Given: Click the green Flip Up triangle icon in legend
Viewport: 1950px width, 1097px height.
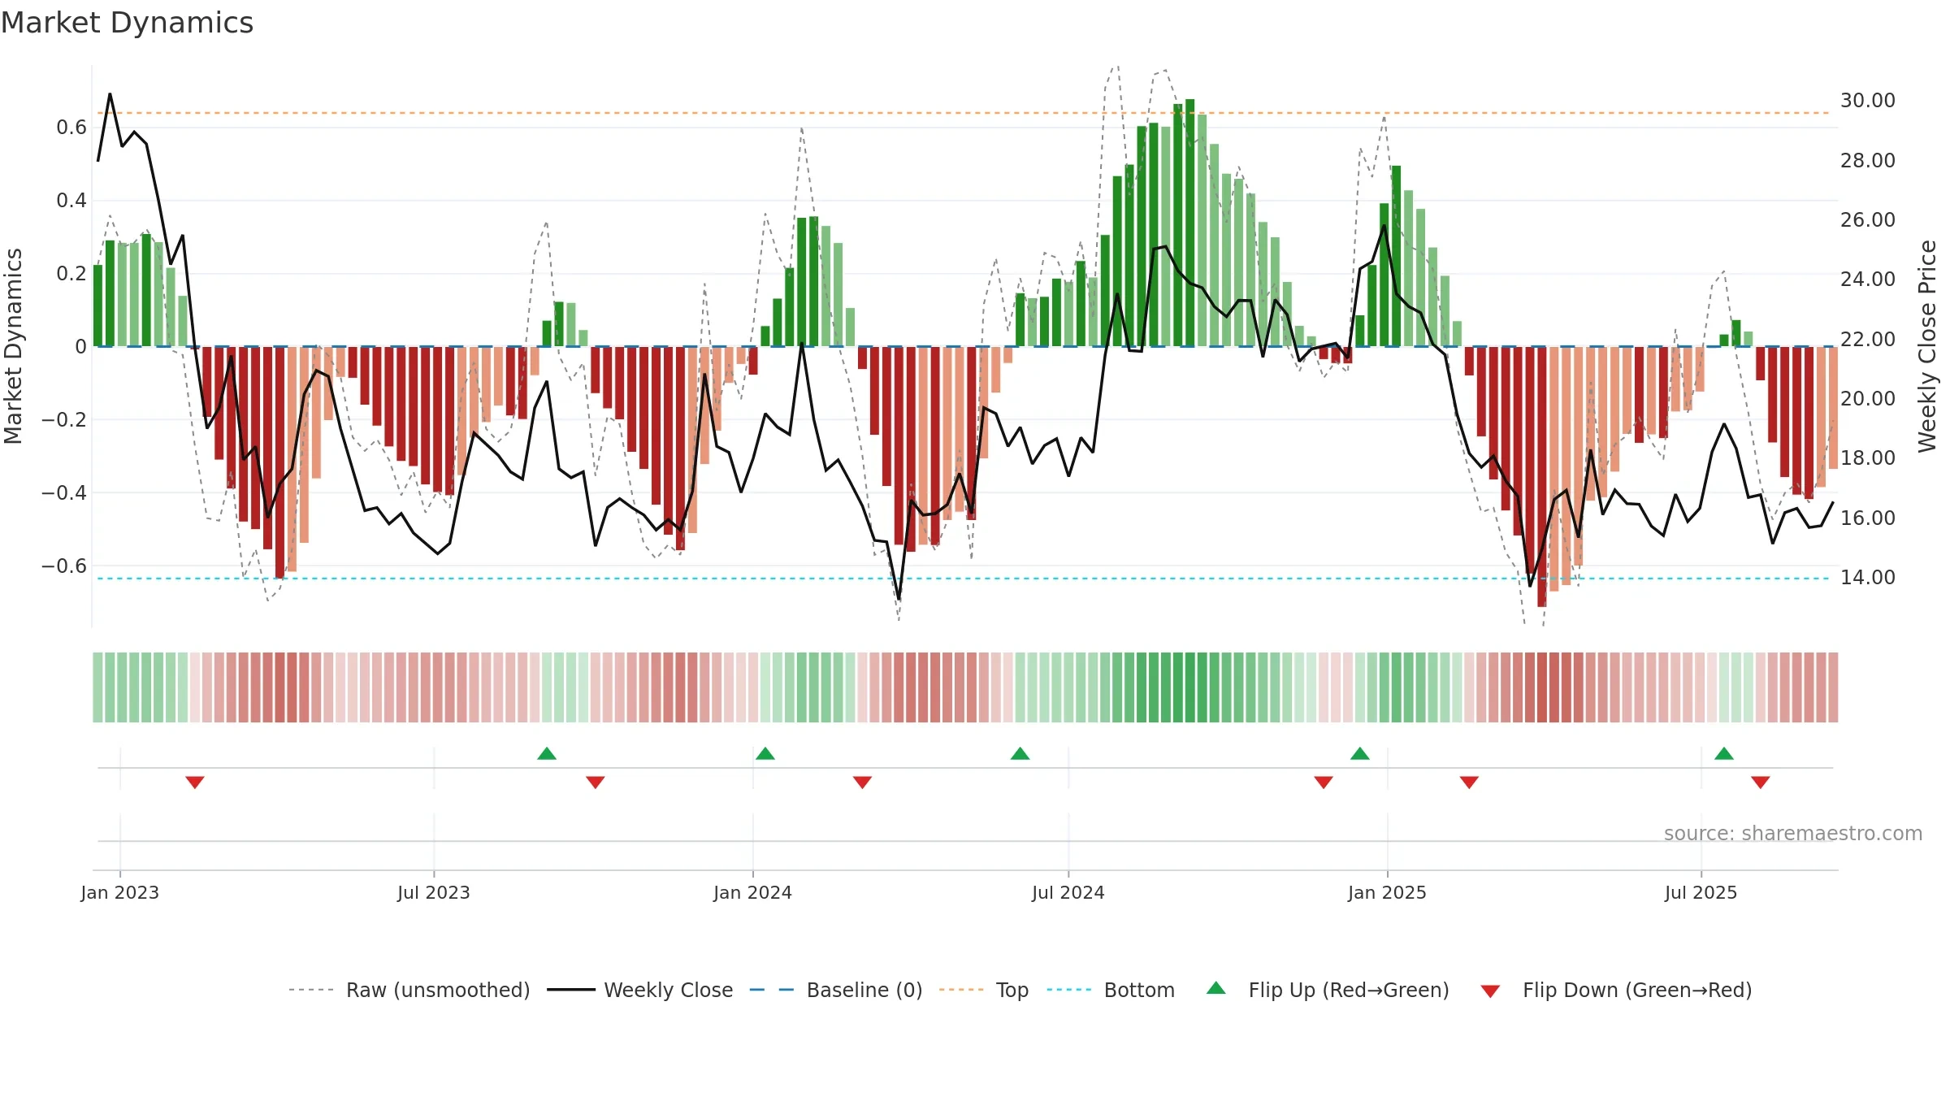Looking at the screenshot, I should point(1216,988).
